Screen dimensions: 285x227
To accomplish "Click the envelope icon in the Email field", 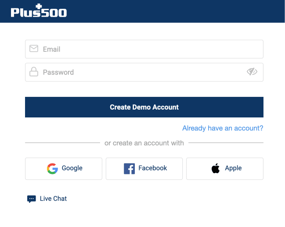I will coord(34,49).
